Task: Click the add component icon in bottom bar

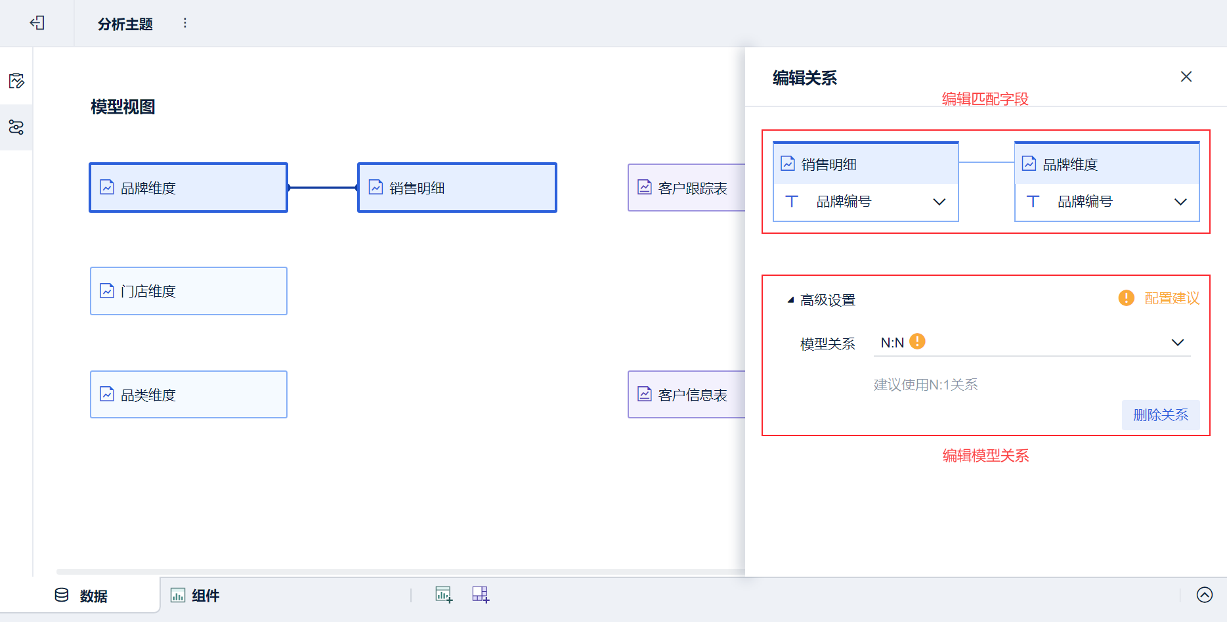Action: tap(444, 595)
